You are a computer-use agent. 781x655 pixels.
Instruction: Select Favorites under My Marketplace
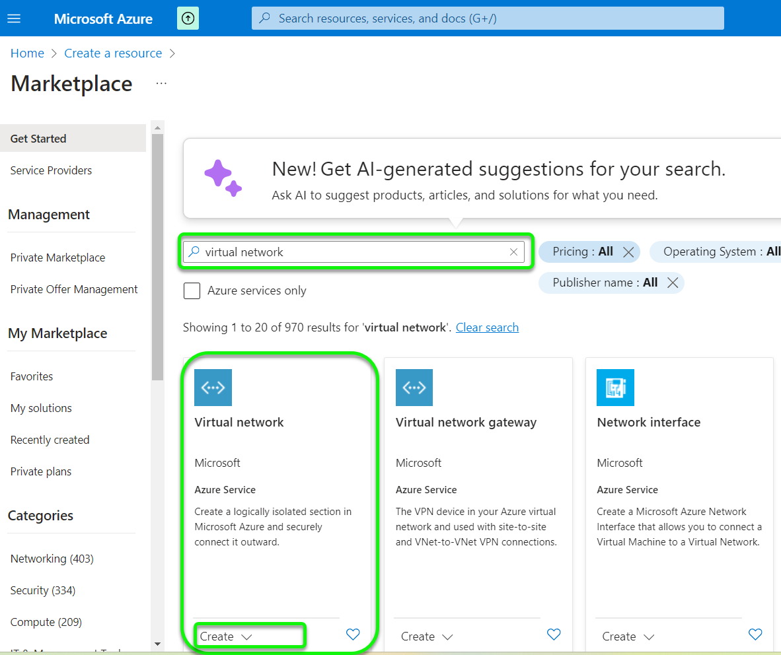(x=32, y=376)
